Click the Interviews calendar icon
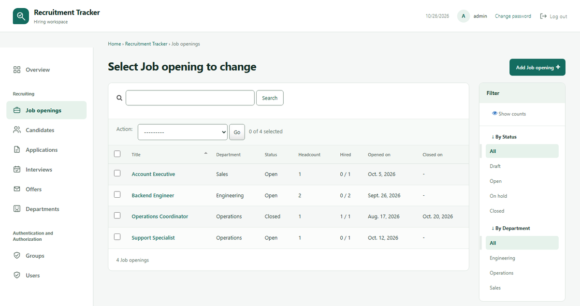 click(x=17, y=170)
